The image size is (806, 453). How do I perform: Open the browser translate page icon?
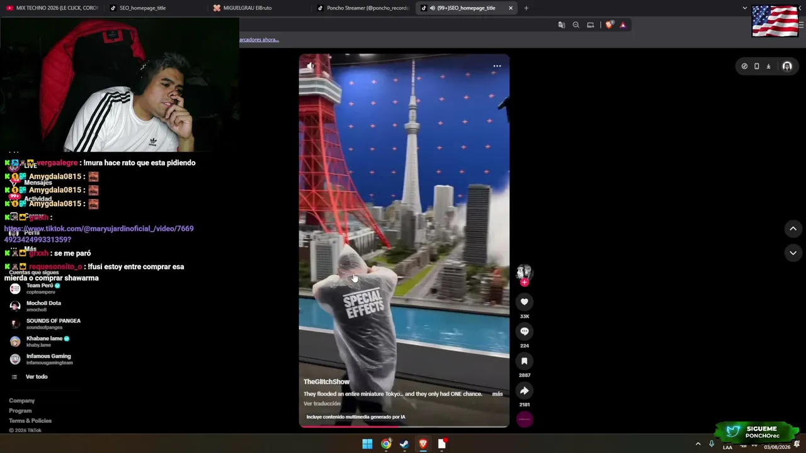(562, 25)
